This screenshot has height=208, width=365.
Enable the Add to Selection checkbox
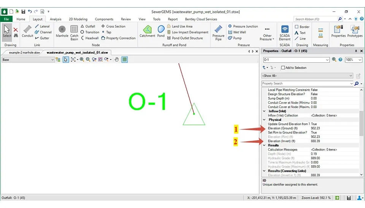[283, 68]
